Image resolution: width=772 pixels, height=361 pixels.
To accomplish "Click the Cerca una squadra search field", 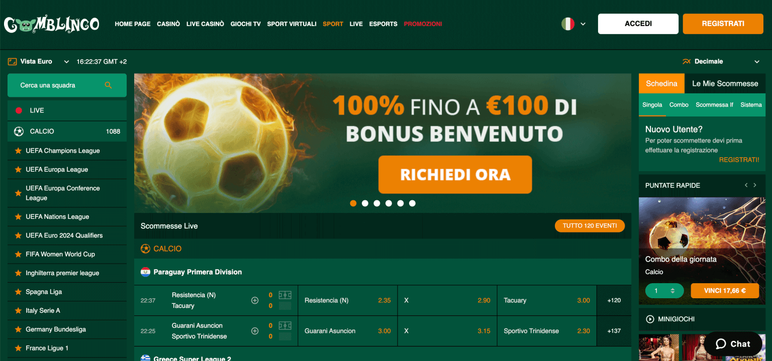I will [x=67, y=85].
